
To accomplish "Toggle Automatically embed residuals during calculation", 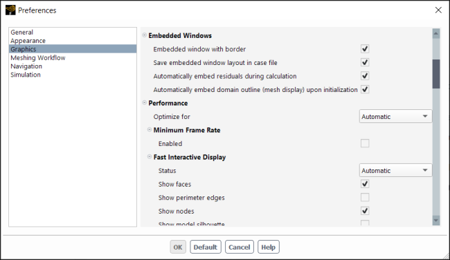I will coord(365,75).
